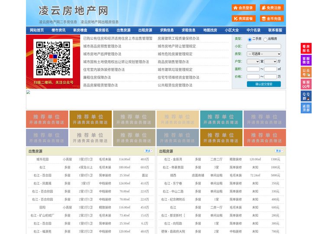312x234 pixels.
Task: Open sale listing 右江 - 凤凰城
Action: pos(42,183)
